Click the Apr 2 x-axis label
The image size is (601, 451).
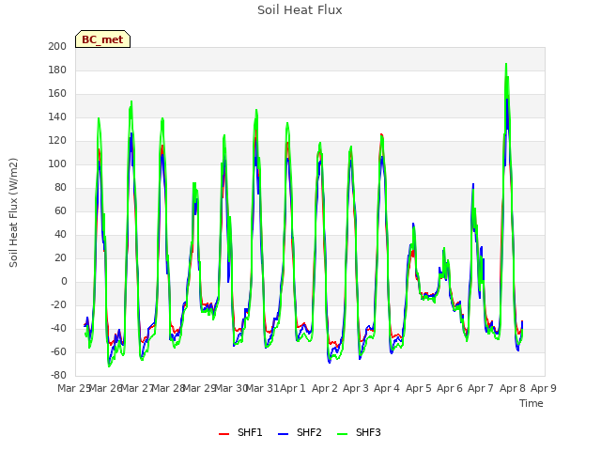[325, 388]
